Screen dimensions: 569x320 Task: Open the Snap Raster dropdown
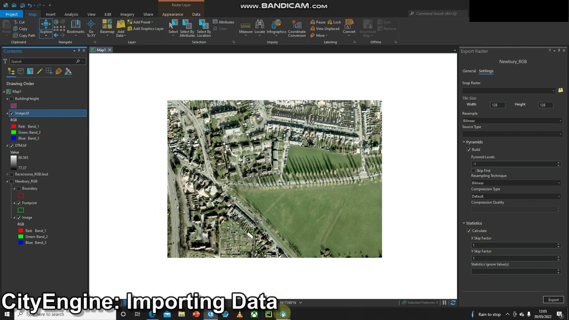click(x=509, y=90)
